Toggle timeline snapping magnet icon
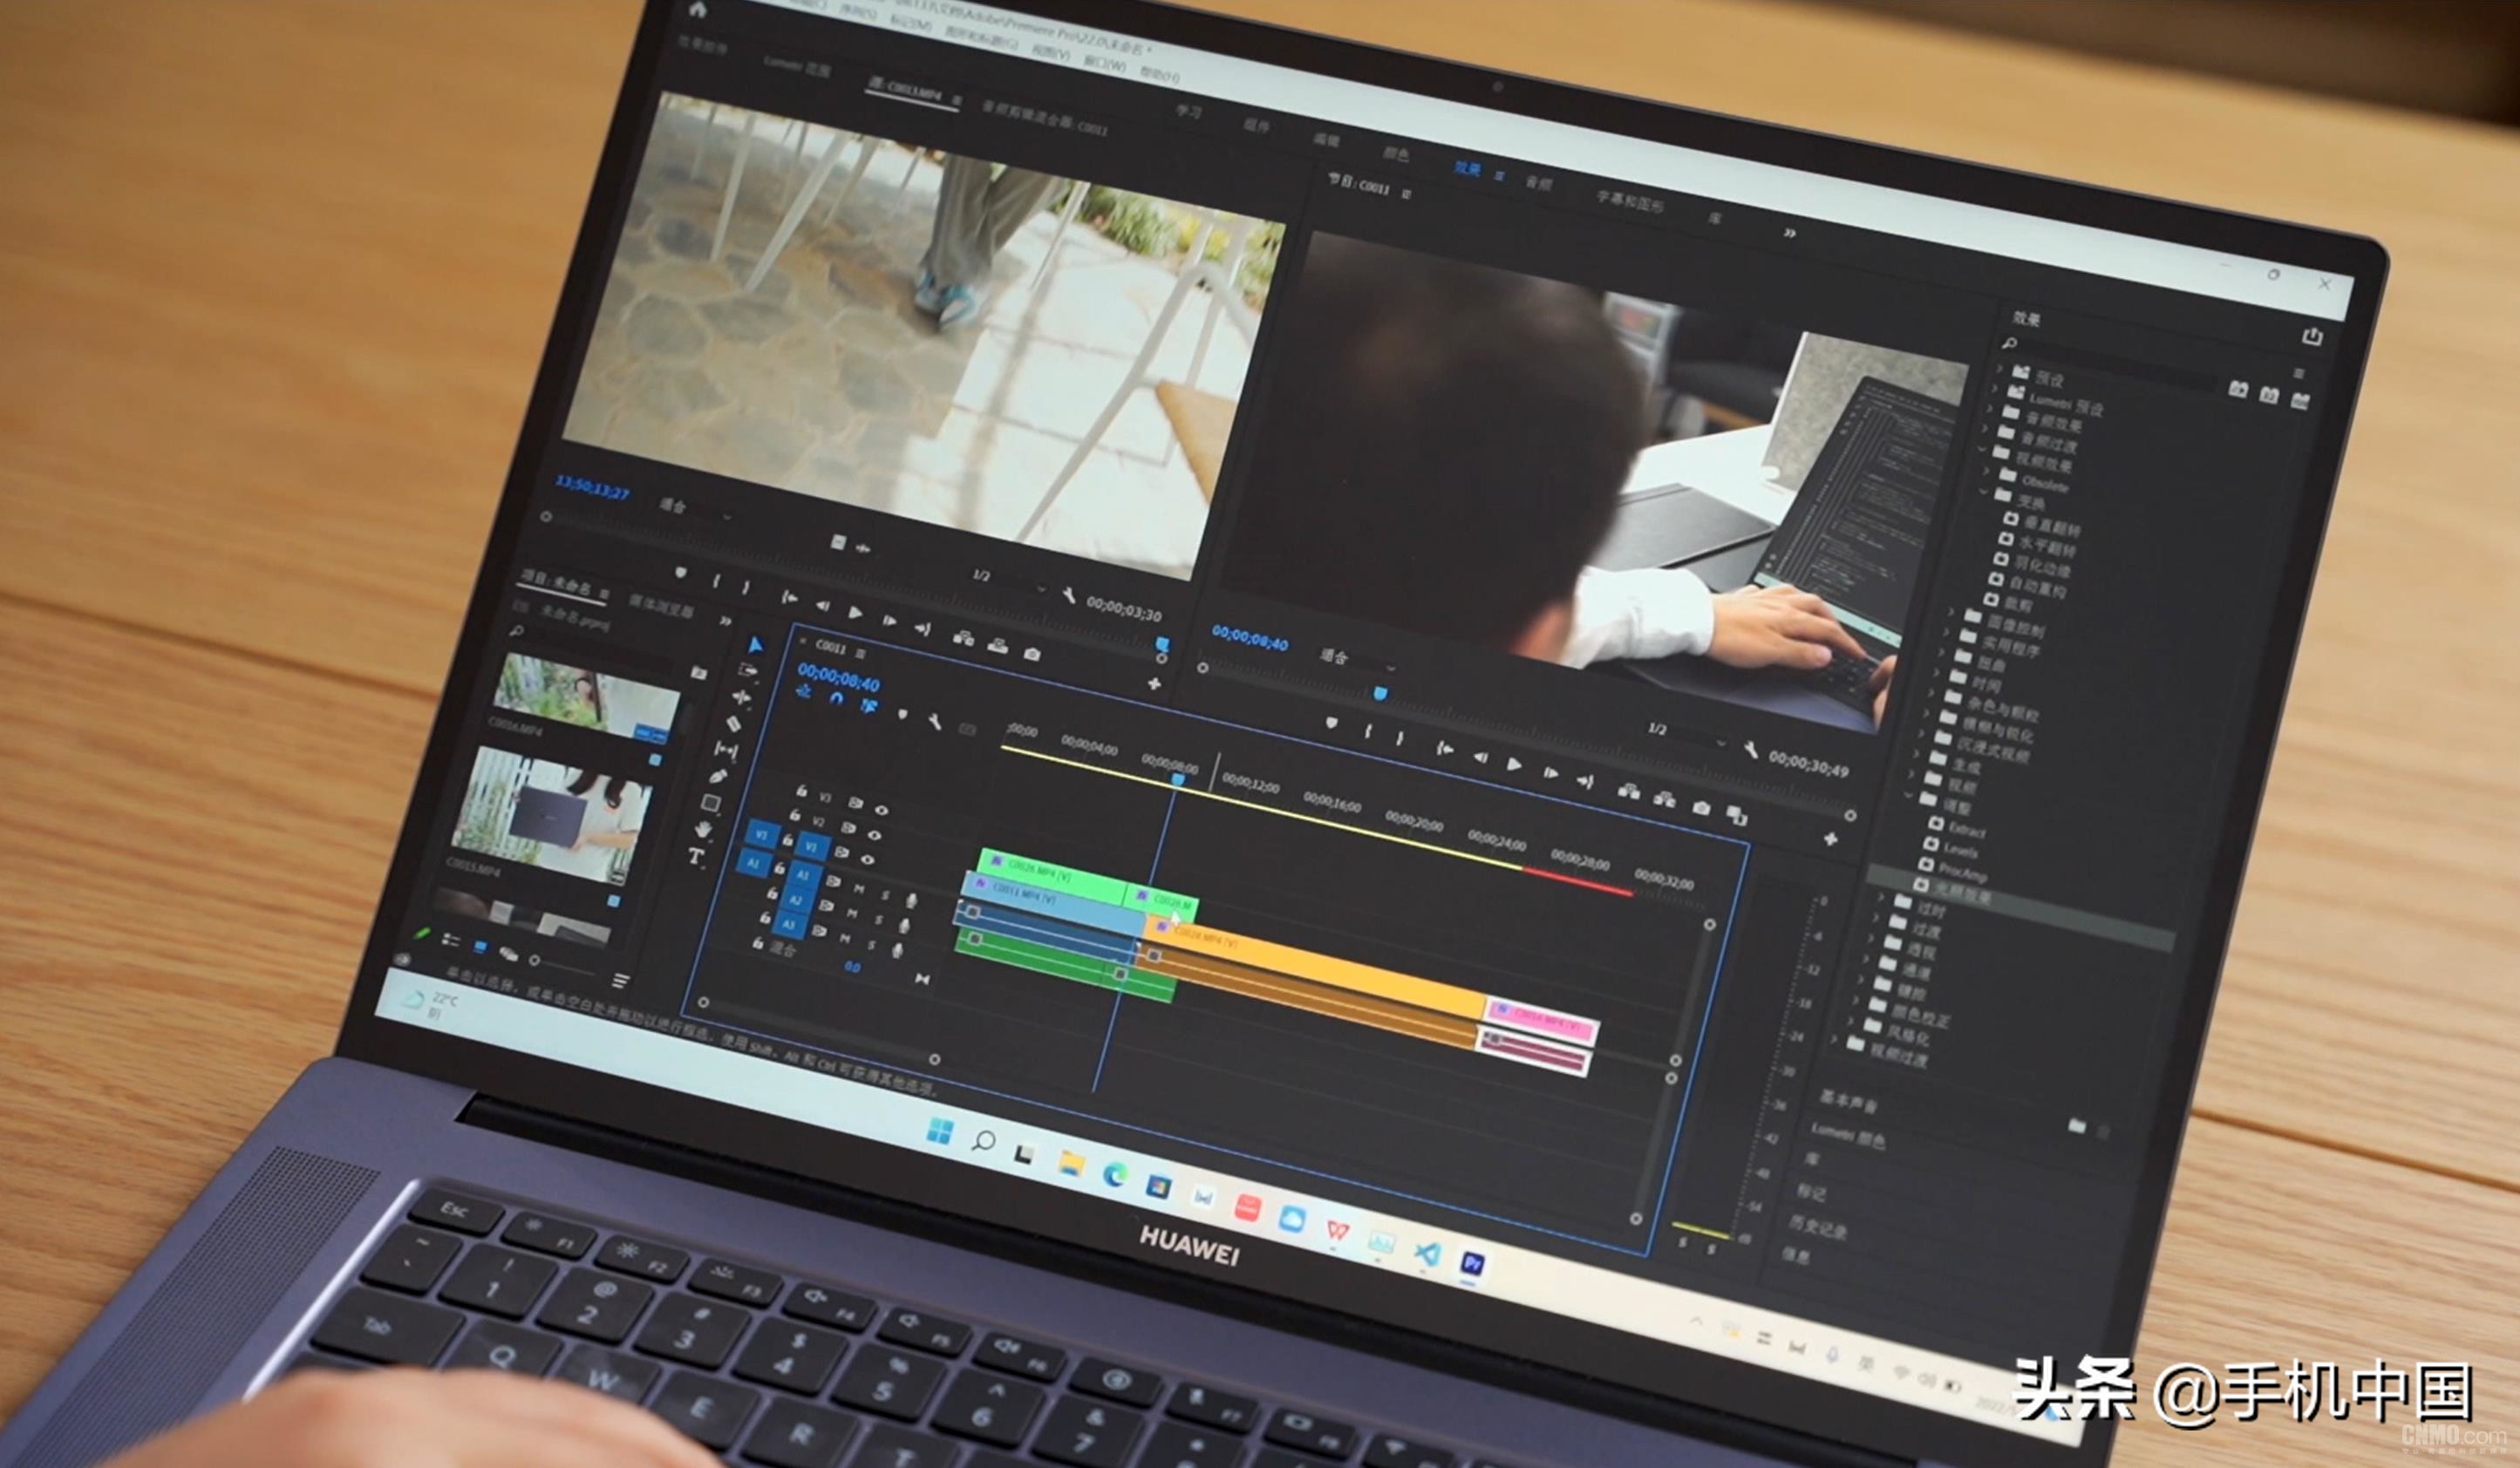The height and width of the screenshot is (1468, 2520). (x=836, y=699)
